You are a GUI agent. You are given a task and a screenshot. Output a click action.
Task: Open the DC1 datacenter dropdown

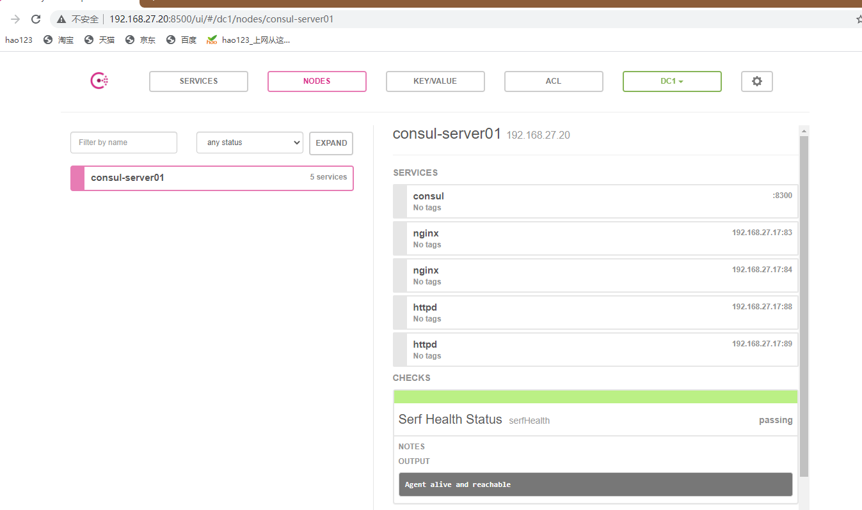672,81
